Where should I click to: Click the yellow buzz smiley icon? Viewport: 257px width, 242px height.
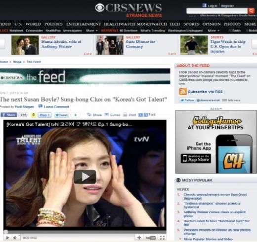[34, 115]
